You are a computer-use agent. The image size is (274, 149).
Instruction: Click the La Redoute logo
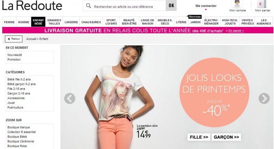(x=32, y=5)
